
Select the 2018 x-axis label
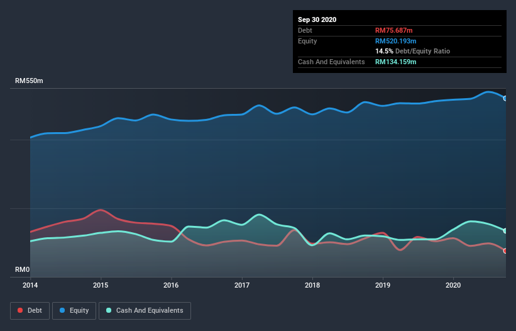(312, 285)
